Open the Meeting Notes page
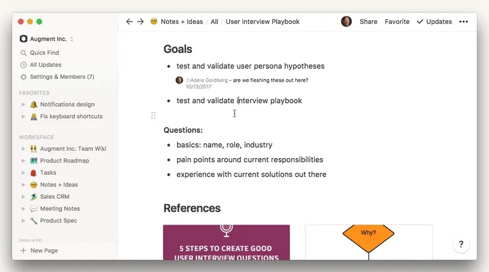Viewport: 489px width, 272px height. coord(60,209)
